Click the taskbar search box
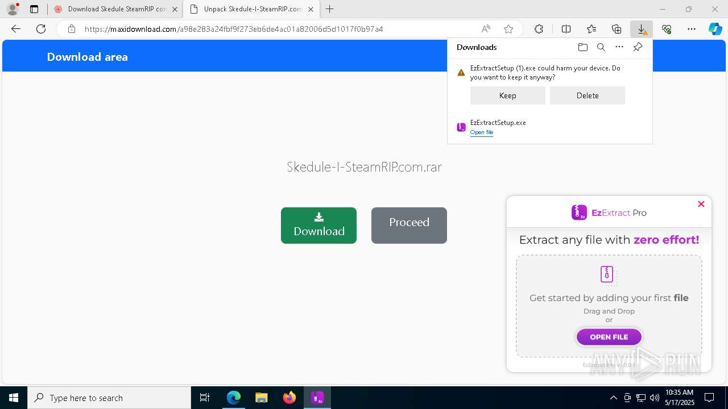 109,398
